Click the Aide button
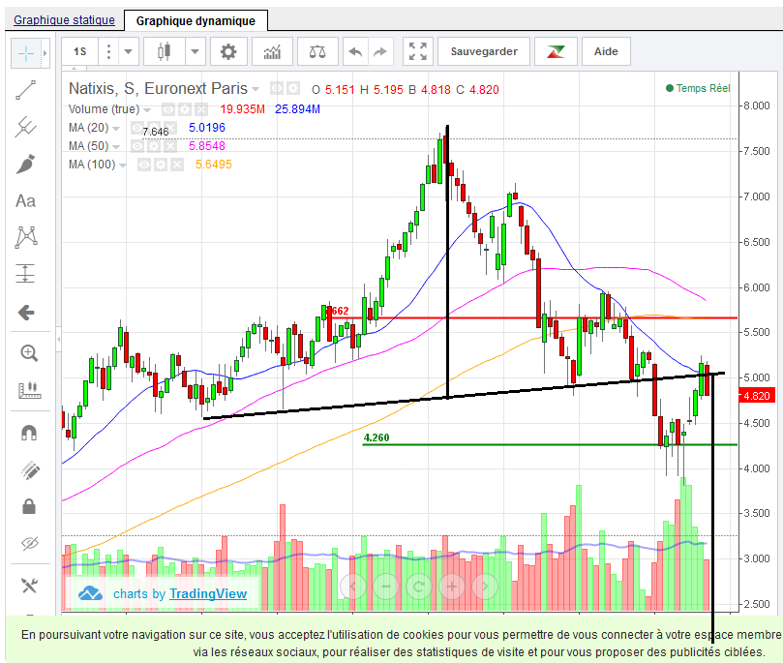The image size is (783, 663). [606, 51]
